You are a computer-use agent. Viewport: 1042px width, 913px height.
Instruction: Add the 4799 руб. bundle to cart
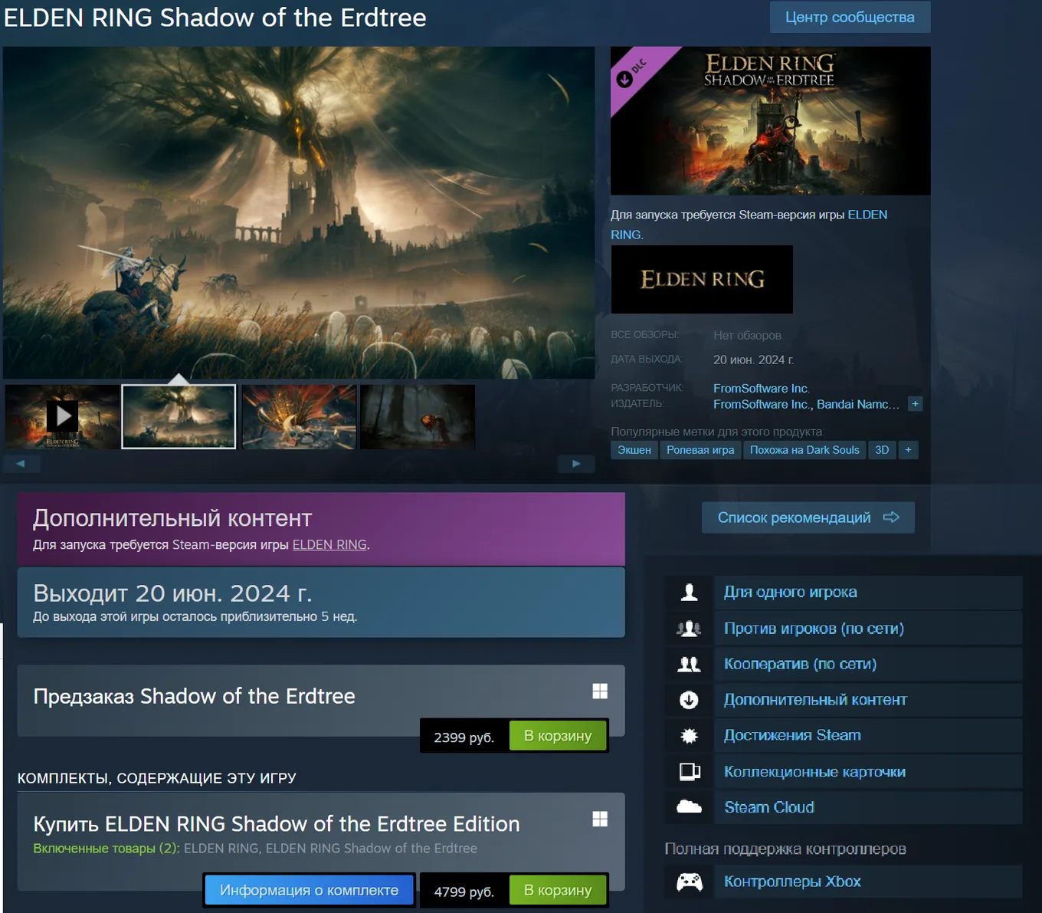click(558, 890)
